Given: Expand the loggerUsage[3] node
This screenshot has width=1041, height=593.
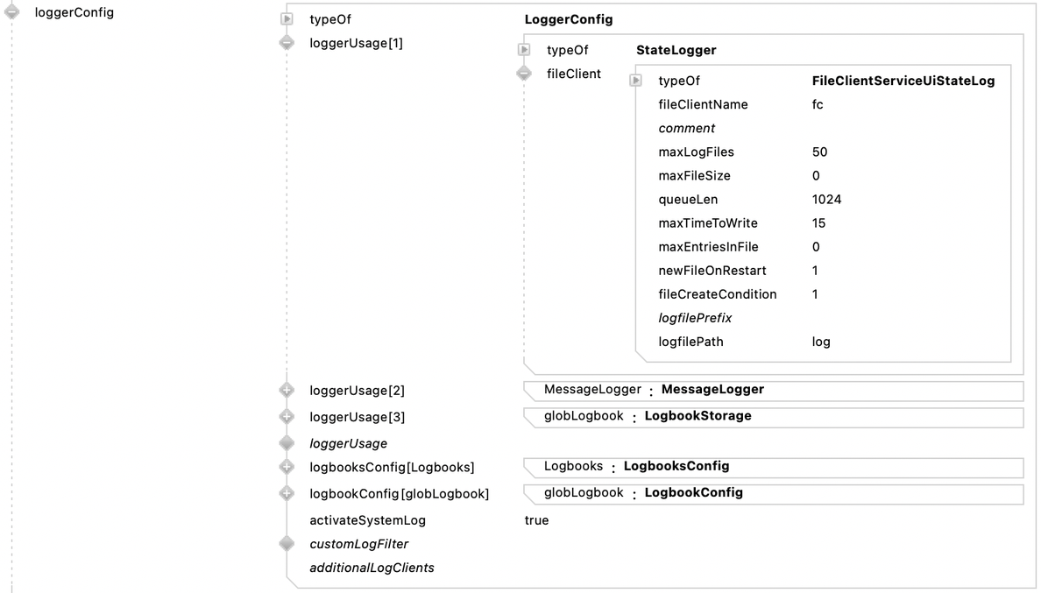Looking at the screenshot, I should tap(286, 417).
